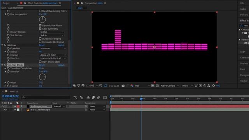Select the Main timeline tab
This screenshot has height=140, width=249.
click(12, 91)
